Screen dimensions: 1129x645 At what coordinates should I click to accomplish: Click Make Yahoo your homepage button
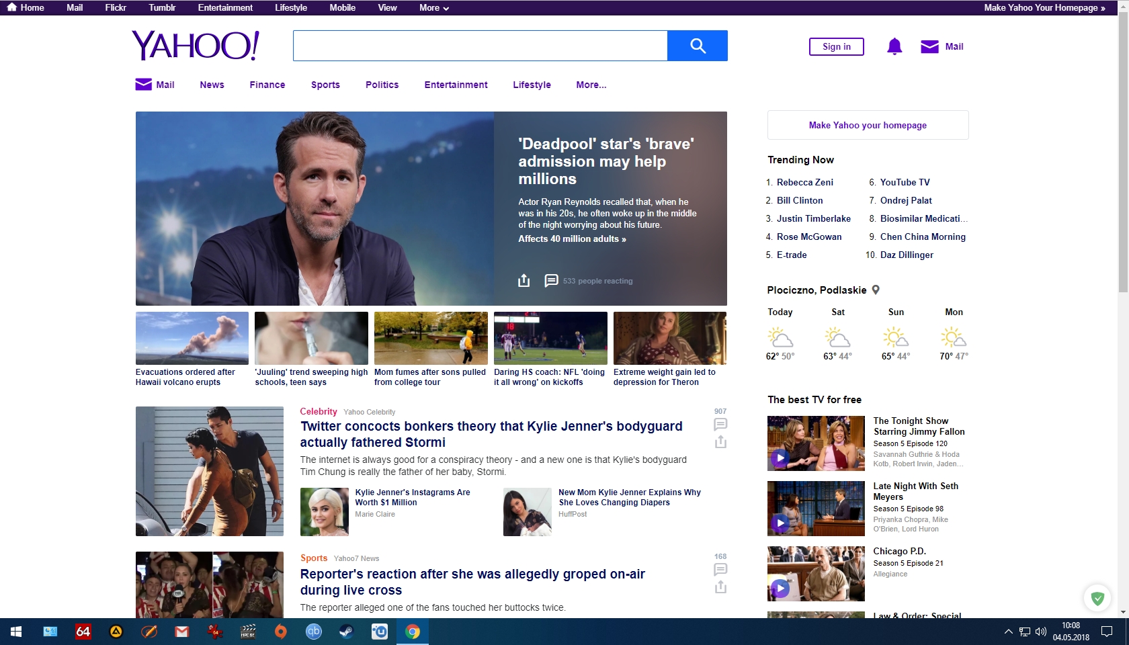click(x=868, y=125)
